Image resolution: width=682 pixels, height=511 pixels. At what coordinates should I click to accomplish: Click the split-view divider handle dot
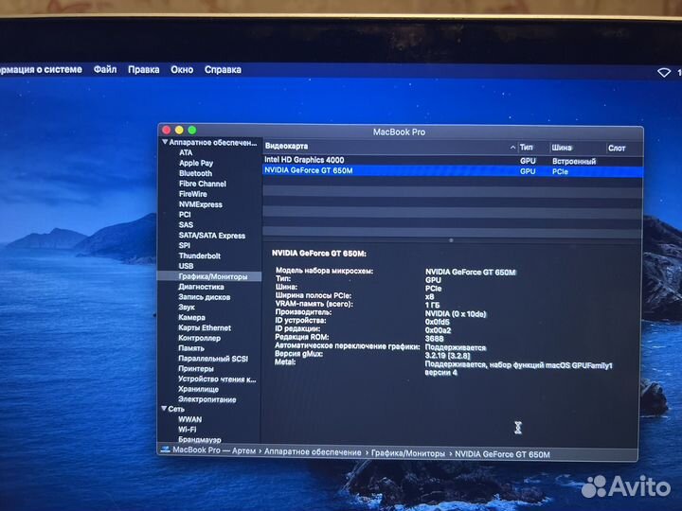451,239
